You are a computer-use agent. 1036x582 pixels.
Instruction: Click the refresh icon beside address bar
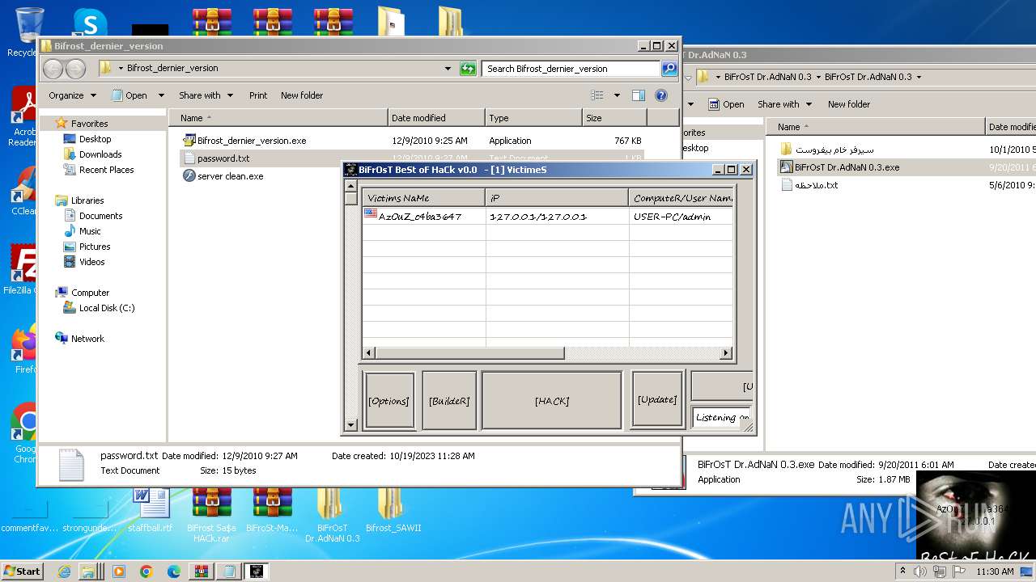(468, 69)
